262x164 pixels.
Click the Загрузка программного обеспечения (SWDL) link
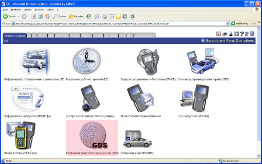tap(148, 79)
